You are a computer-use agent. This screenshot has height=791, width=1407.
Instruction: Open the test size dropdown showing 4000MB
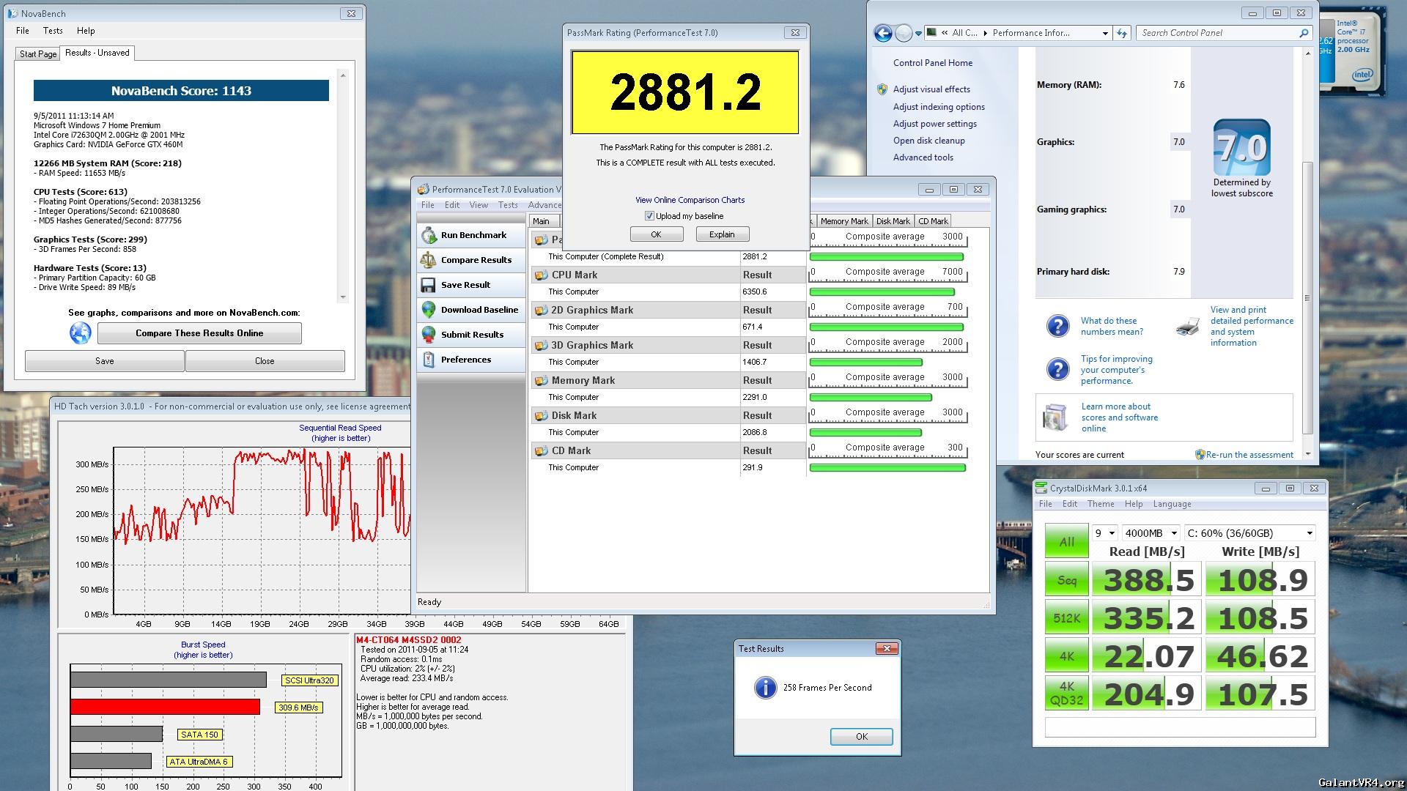point(1151,533)
